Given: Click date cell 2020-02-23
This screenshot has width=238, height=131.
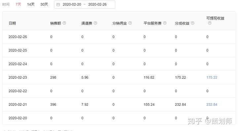Looking at the screenshot, I should [x=18, y=77].
